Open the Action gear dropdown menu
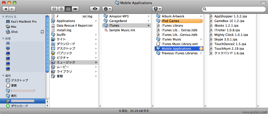 pyautogui.click(x=107, y=9)
